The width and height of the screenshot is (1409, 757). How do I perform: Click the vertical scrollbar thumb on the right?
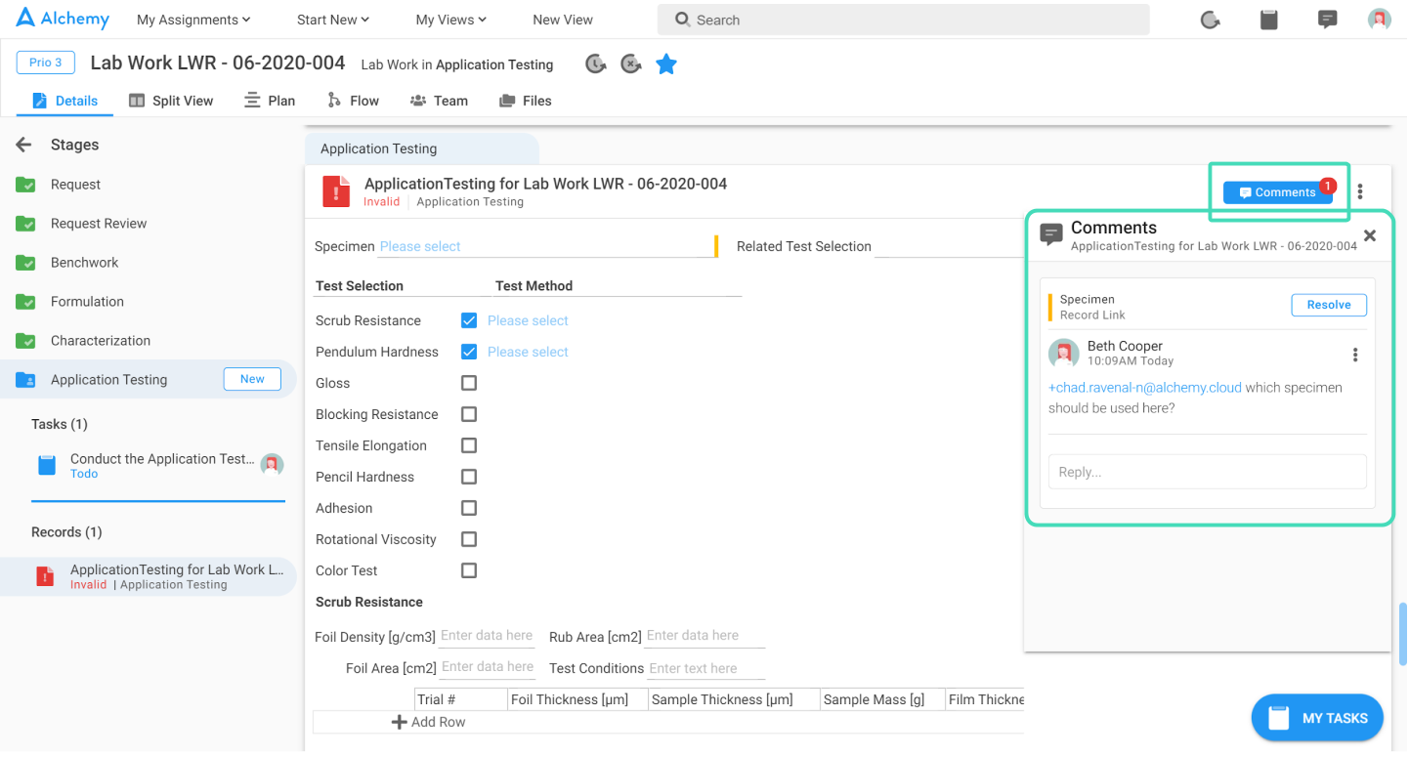[x=1403, y=634]
